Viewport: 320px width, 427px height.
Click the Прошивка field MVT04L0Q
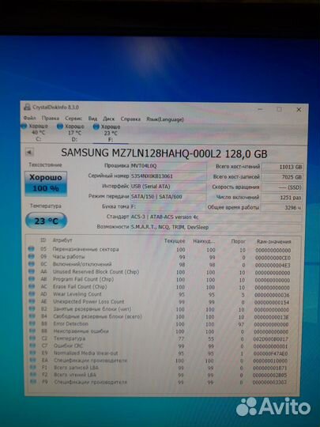pyautogui.click(x=168, y=166)
